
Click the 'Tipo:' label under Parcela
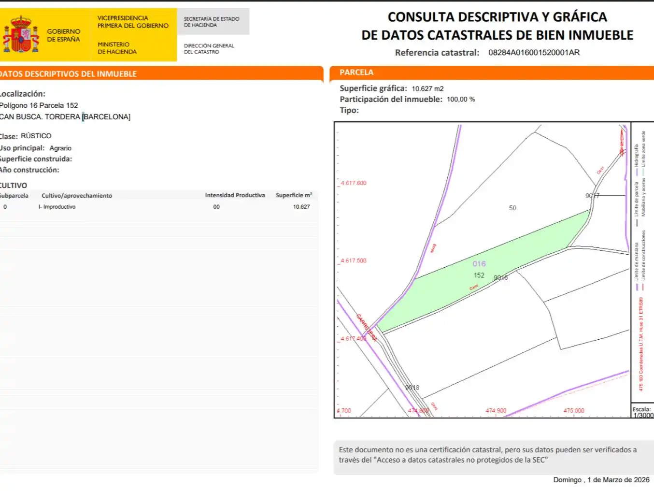click(x=349, y=110)
